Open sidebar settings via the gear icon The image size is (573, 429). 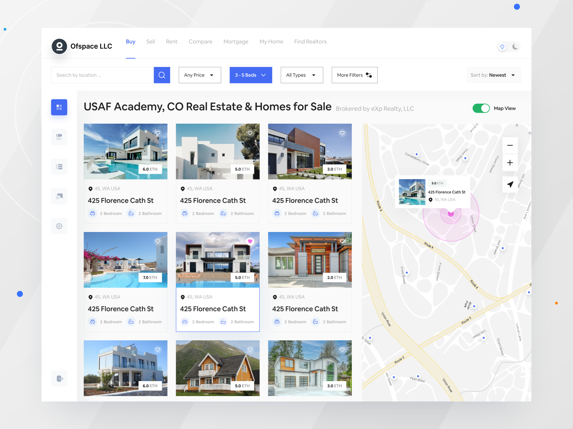pos(59,226)
